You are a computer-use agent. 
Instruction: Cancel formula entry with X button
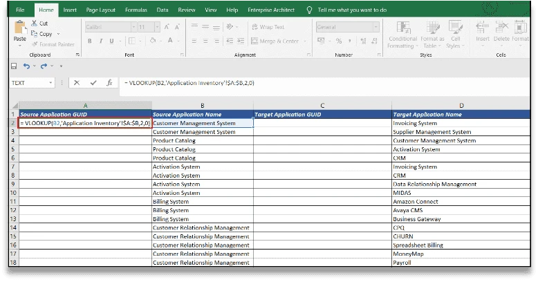point(77,83)
